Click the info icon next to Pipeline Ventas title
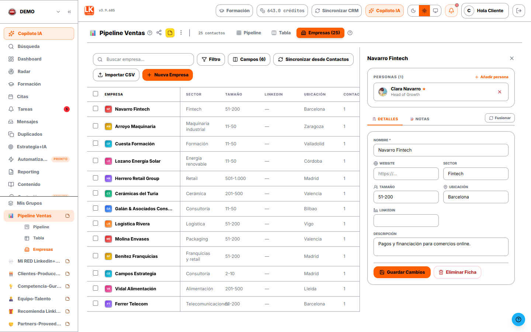531x332 pixels. 150,33
